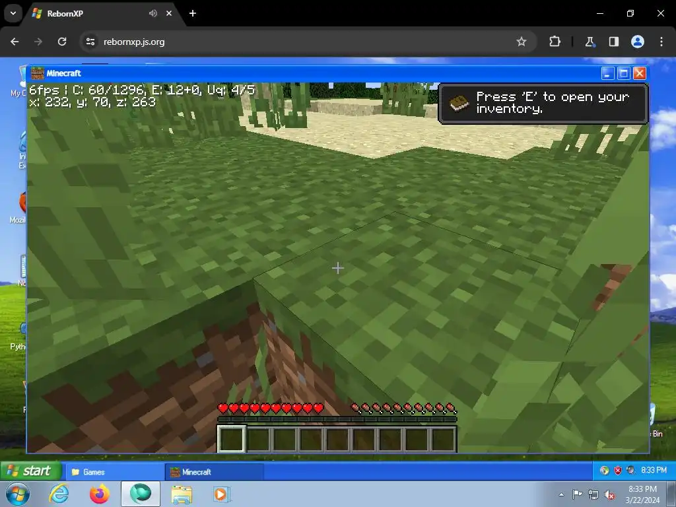The image size is (676, 507).
Task: Open Internet Explorer from Windows taskbar
Action: click(x=59, y=494)
